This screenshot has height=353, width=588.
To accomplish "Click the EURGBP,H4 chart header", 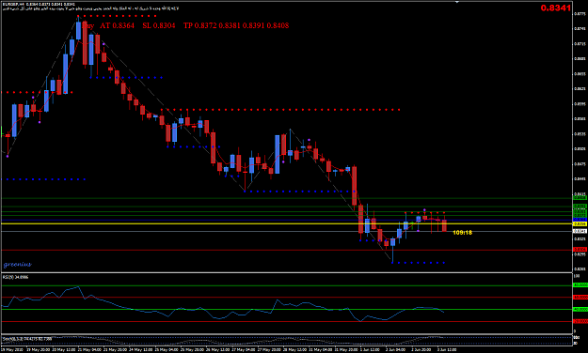I will coord(38,5).
